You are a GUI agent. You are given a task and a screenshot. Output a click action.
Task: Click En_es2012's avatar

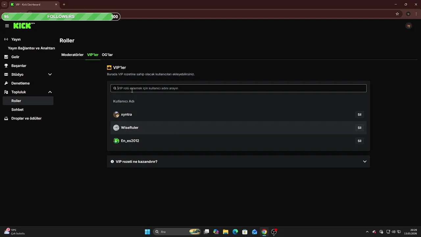tap(116, 141)
